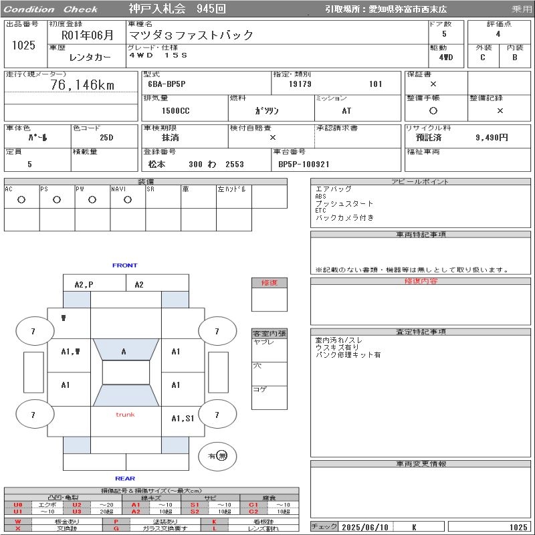535x535 pixels.
Task: Click the '室内汚れ/スレ' inspection note
Action: point(339,340)
